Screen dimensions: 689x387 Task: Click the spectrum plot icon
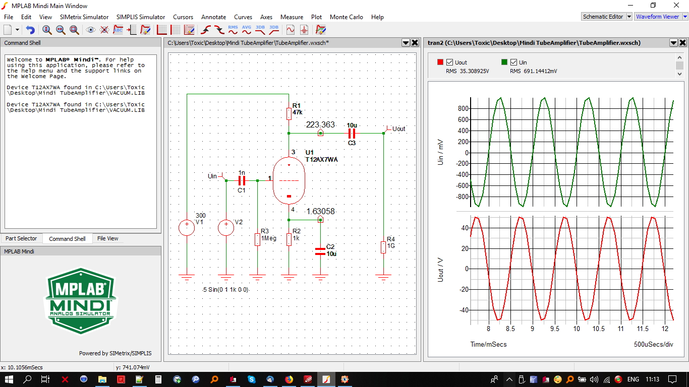point(304,30)
